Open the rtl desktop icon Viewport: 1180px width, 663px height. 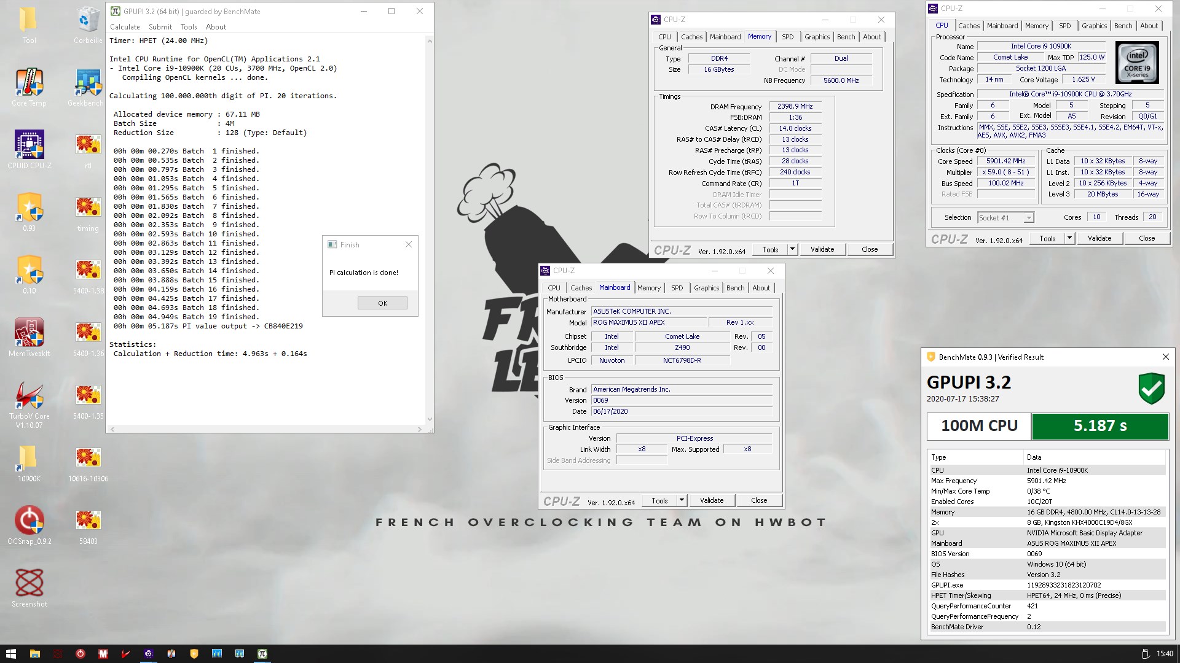tap(88, 150)
